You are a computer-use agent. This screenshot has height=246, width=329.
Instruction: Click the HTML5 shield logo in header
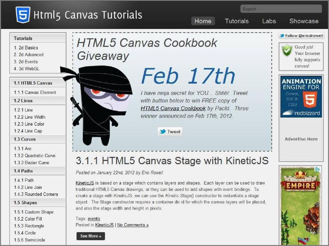click(23, 15)
